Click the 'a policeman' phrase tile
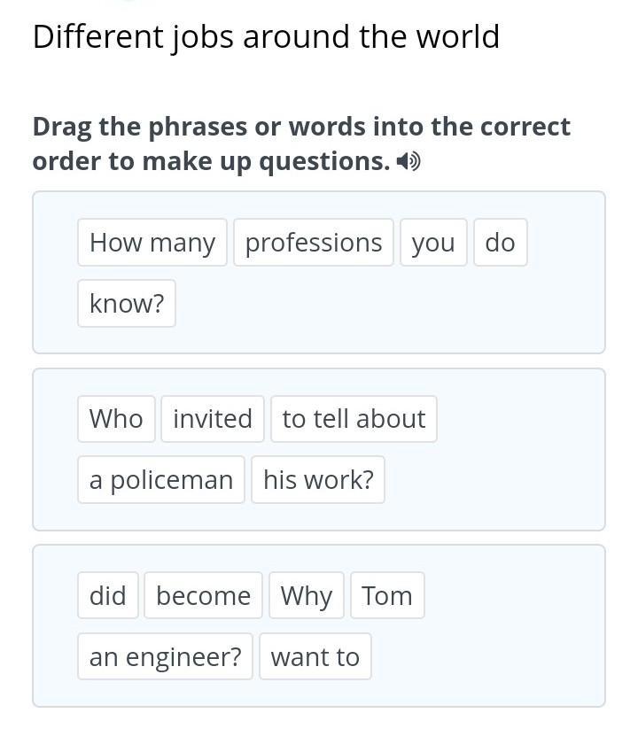This screenshot has width=638, height=744. pyautogui.click(x=161, y=479)
